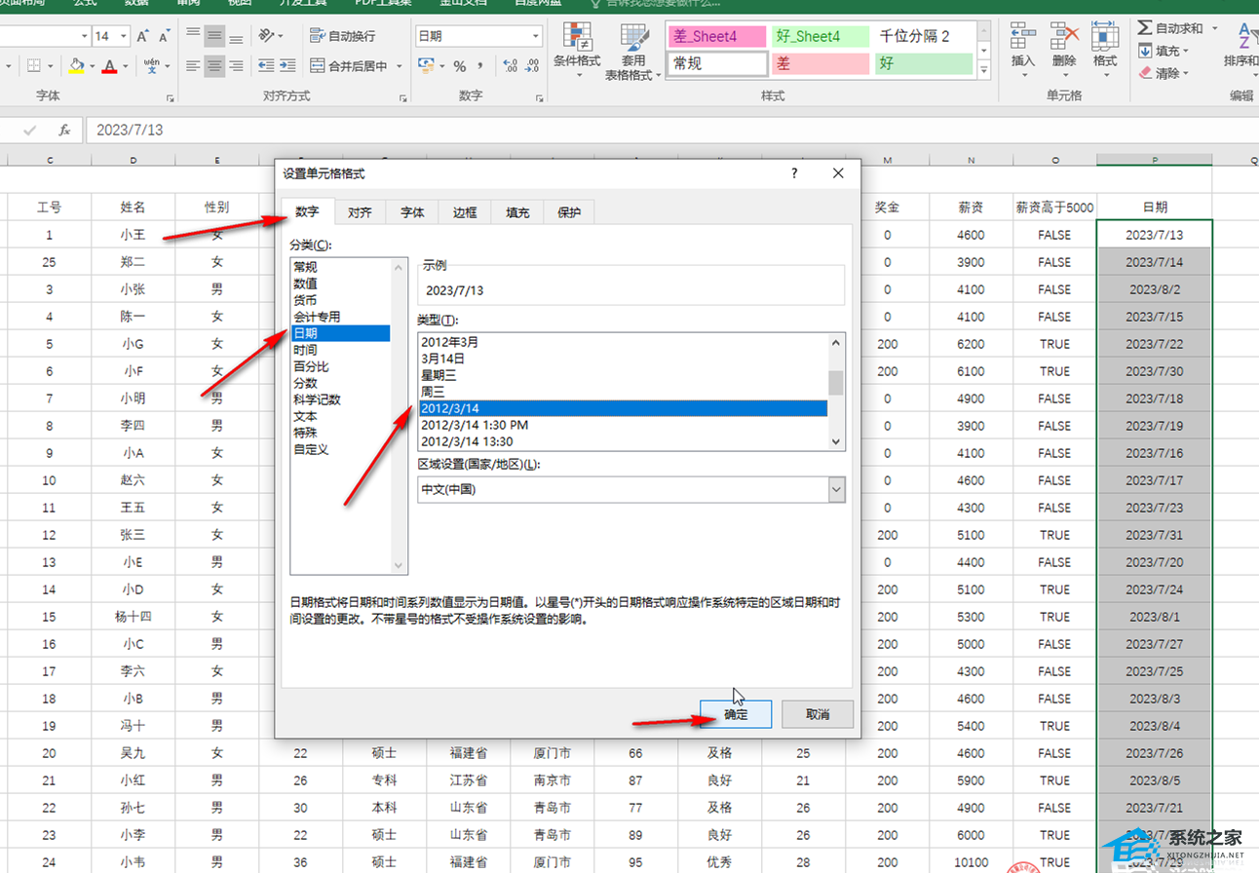
Task: Click the dialog help question mark
Action: tap(794, 173)
